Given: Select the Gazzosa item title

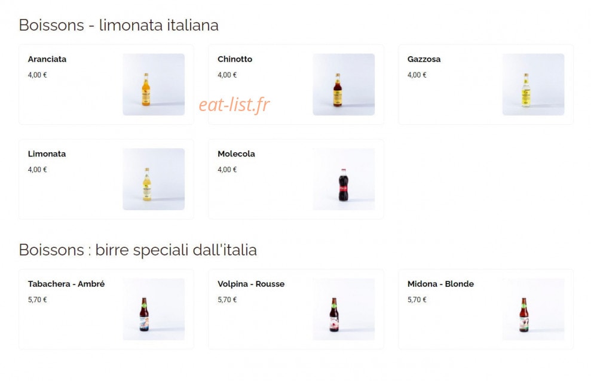Looking at the screenshot, I should [424, 59].
